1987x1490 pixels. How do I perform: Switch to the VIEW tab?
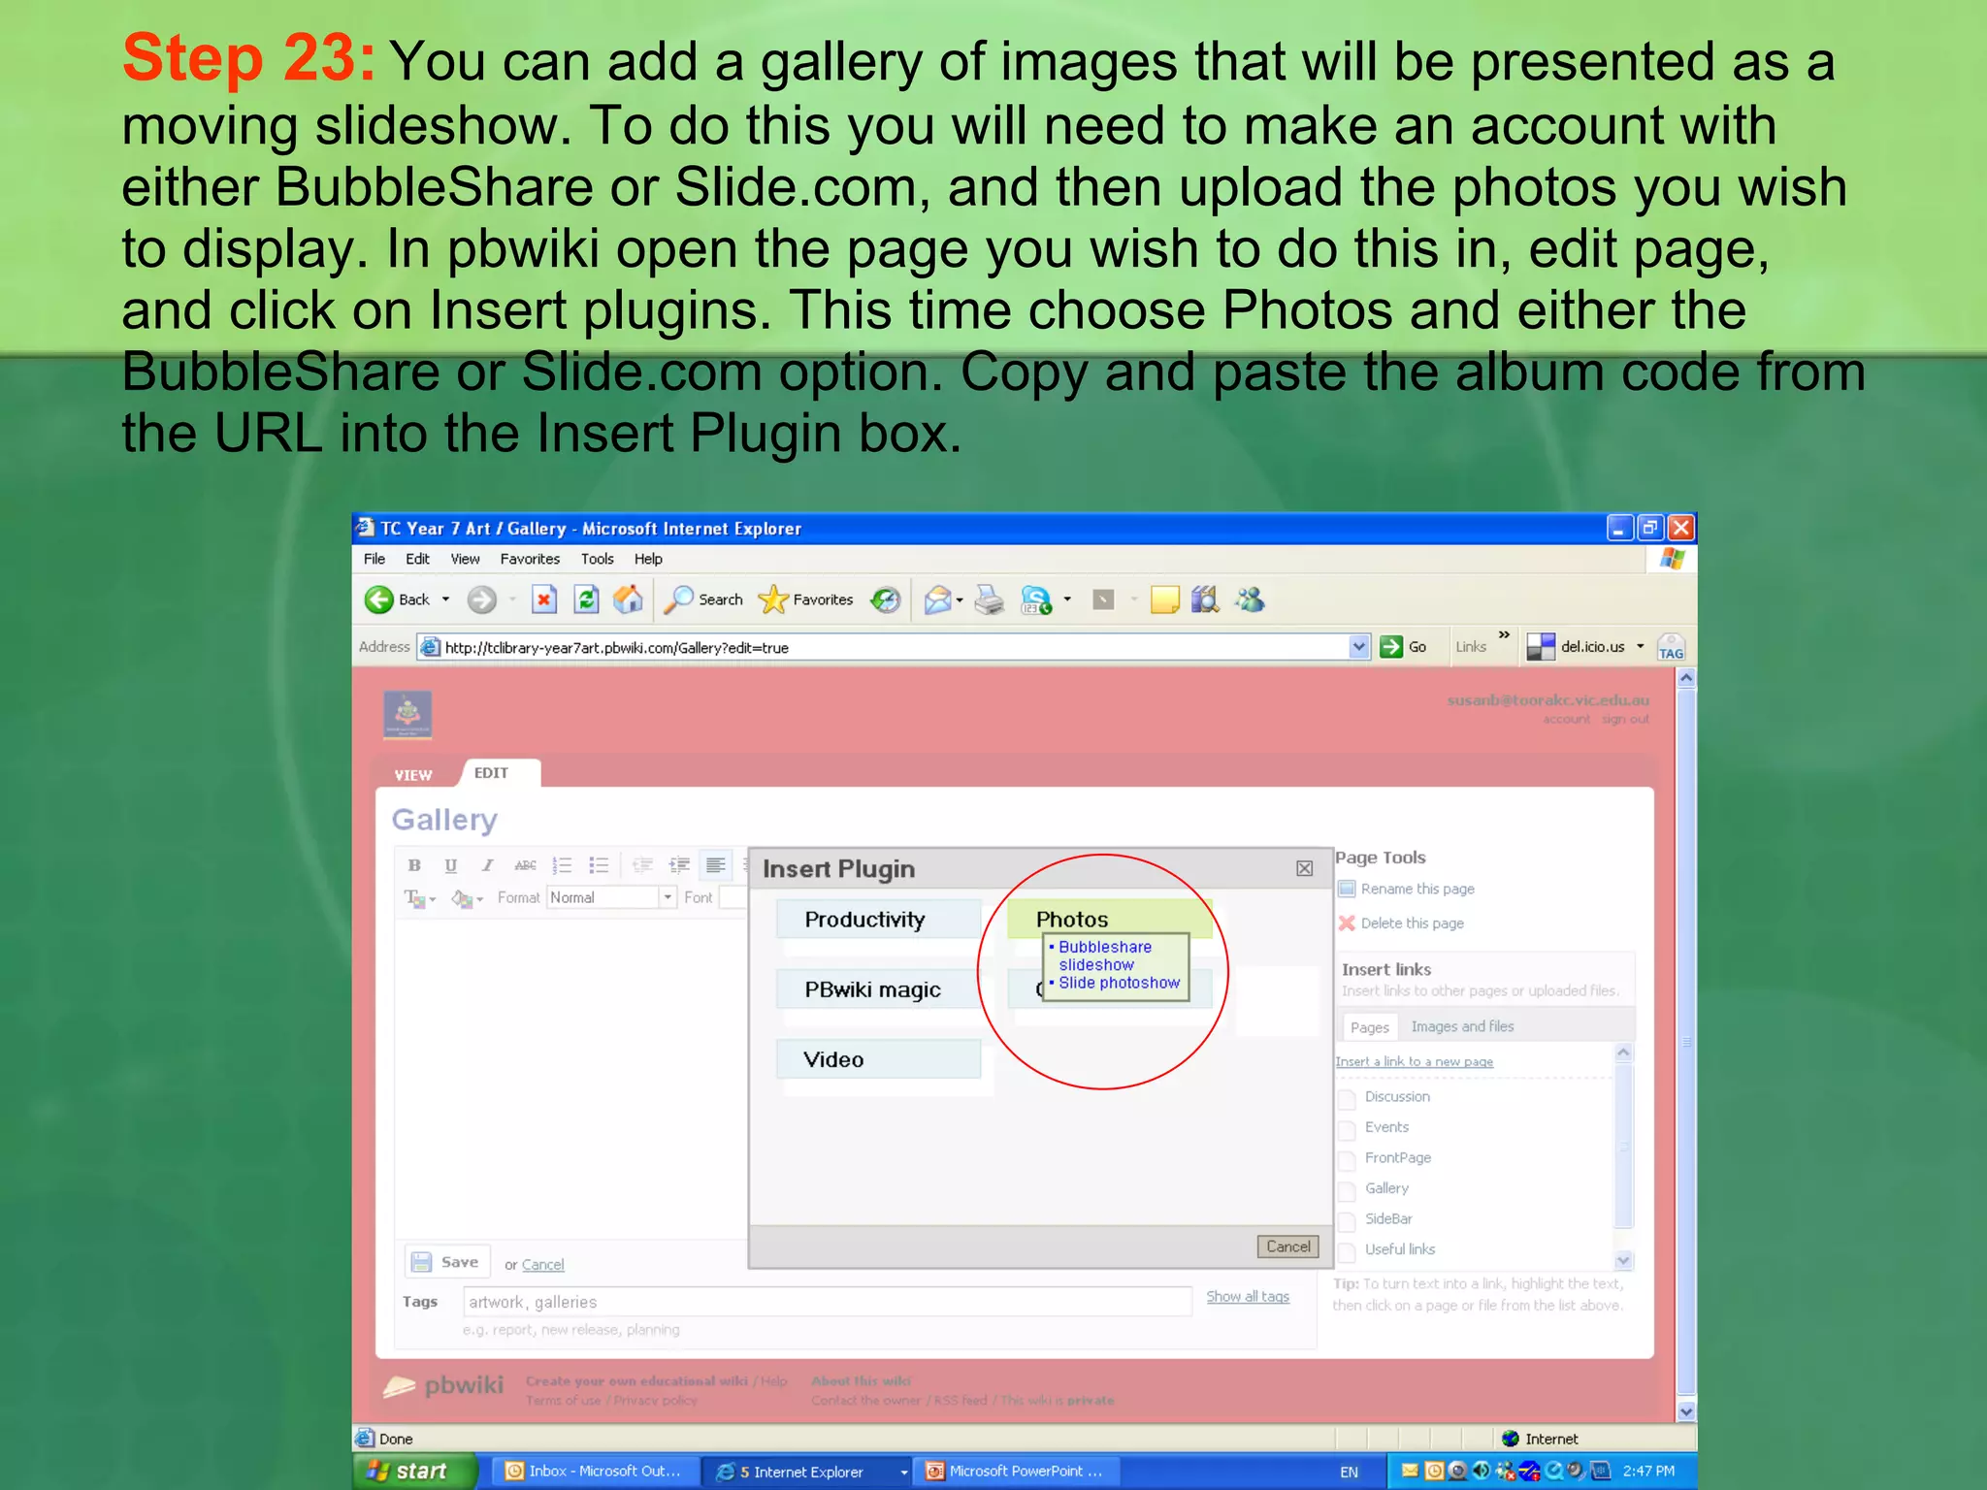[413, 775]
